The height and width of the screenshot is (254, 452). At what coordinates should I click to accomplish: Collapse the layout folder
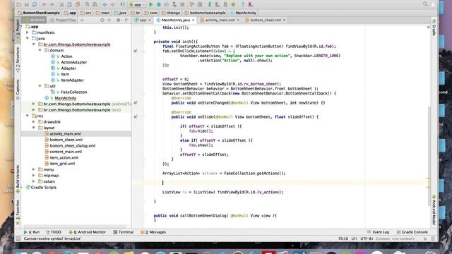(x=34, y=128)
